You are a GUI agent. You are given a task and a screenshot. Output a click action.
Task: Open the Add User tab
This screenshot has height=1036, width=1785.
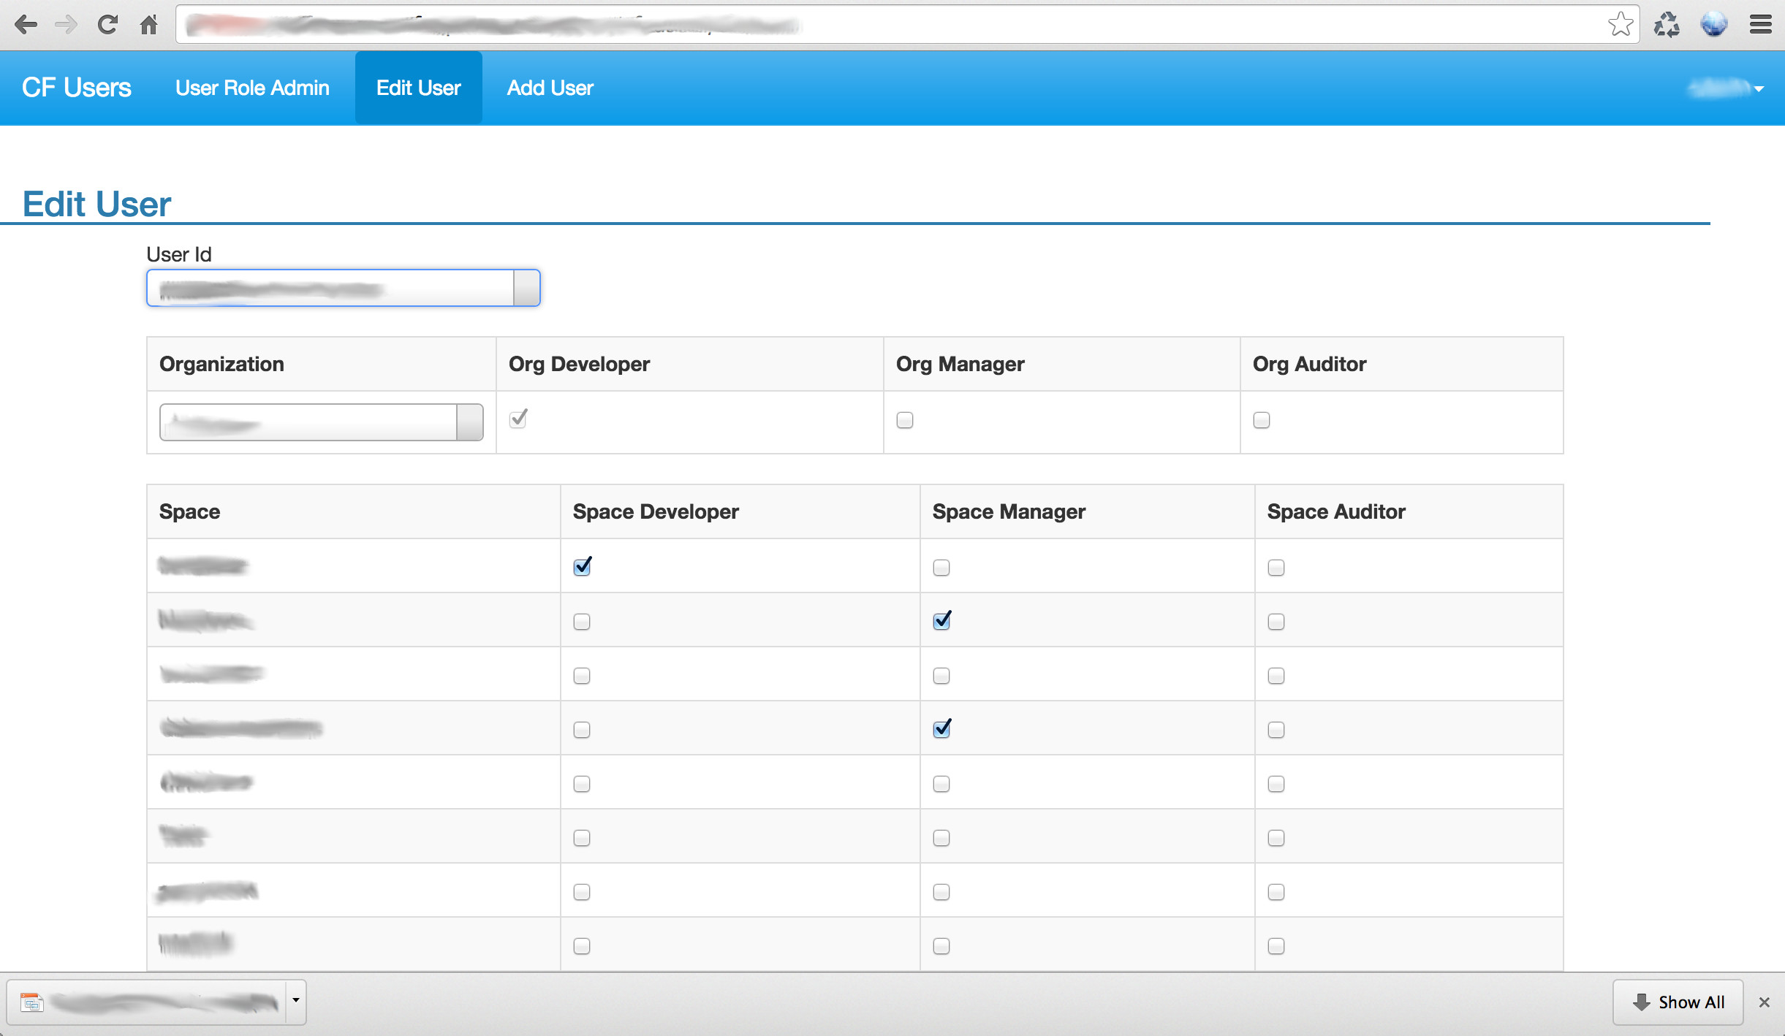pos(550,88)
